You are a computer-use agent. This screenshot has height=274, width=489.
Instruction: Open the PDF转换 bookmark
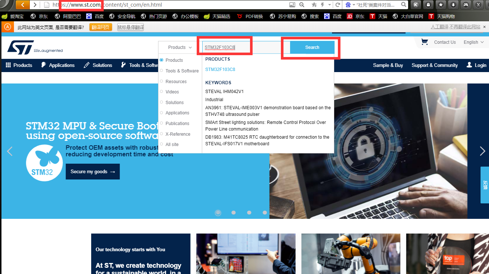pyautogui.click(x=250, y=16)
